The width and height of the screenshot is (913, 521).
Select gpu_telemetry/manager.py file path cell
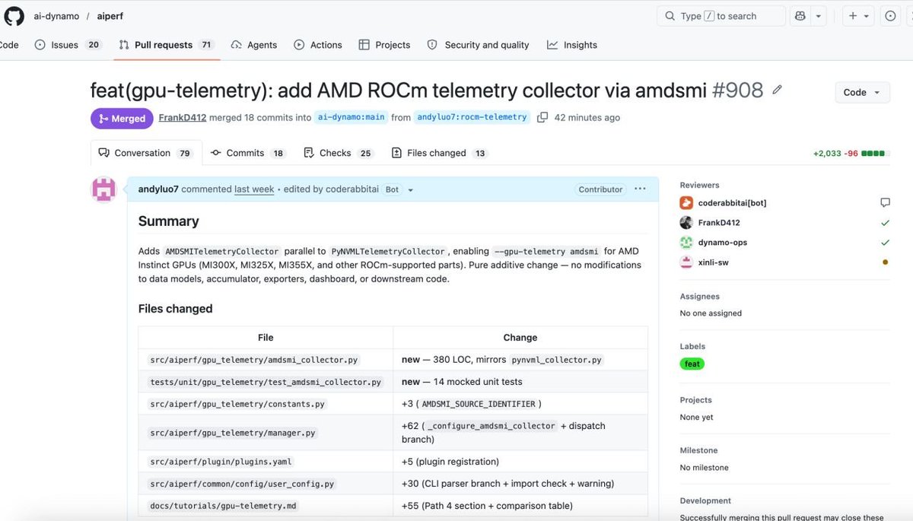pyautogui.click(x=266, y=433)
